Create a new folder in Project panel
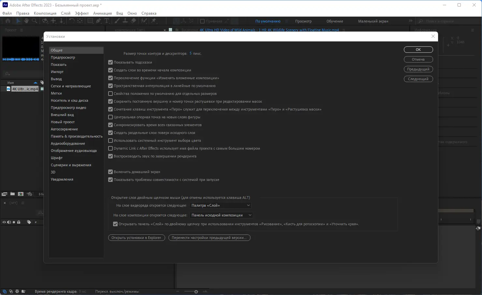482x295 pixels. coord(12,194)
